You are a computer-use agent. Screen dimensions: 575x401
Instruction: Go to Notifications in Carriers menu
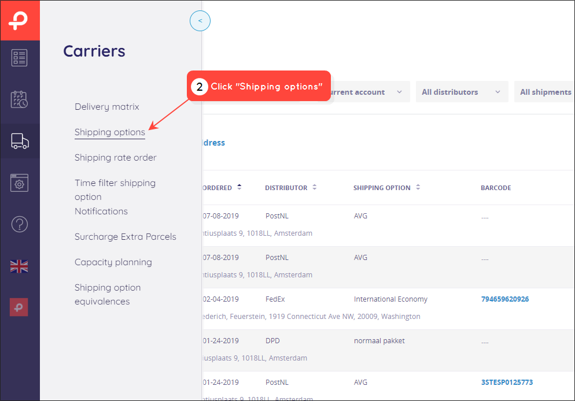coord(101,211)
